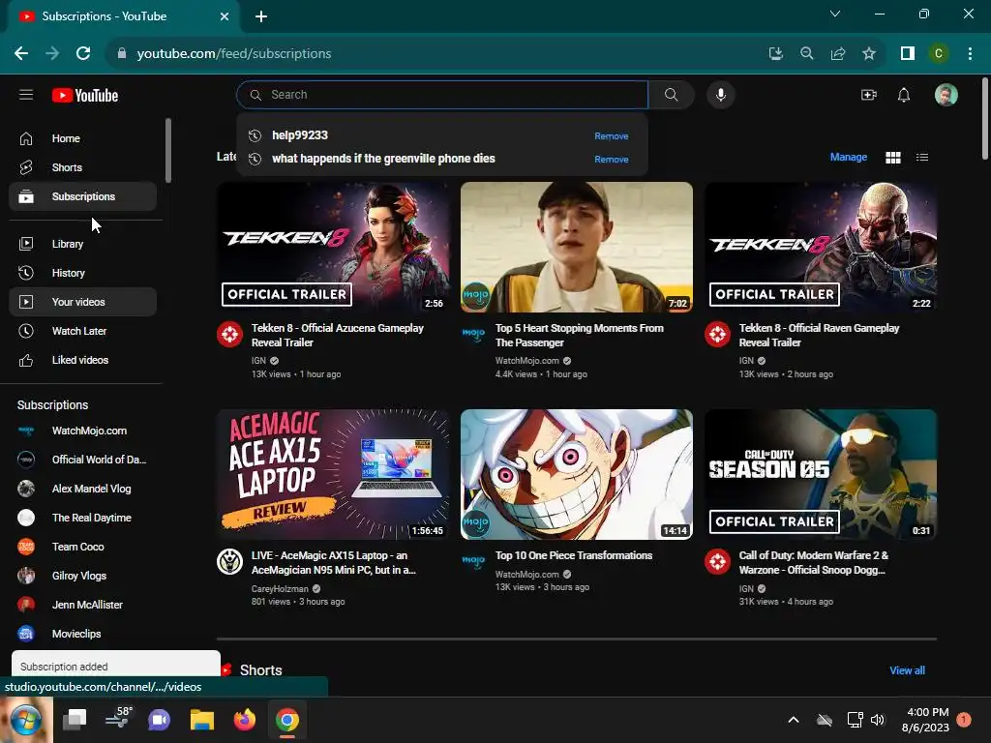Open Team Coco subscription

83,548
